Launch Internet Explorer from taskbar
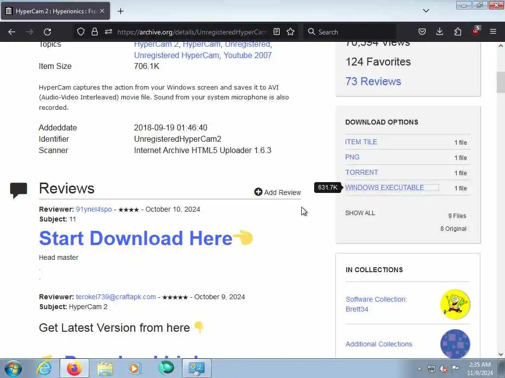 (x=44, y=368)
